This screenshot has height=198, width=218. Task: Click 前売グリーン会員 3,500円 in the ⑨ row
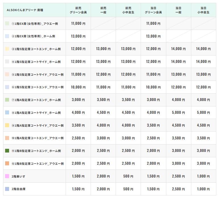78,125
